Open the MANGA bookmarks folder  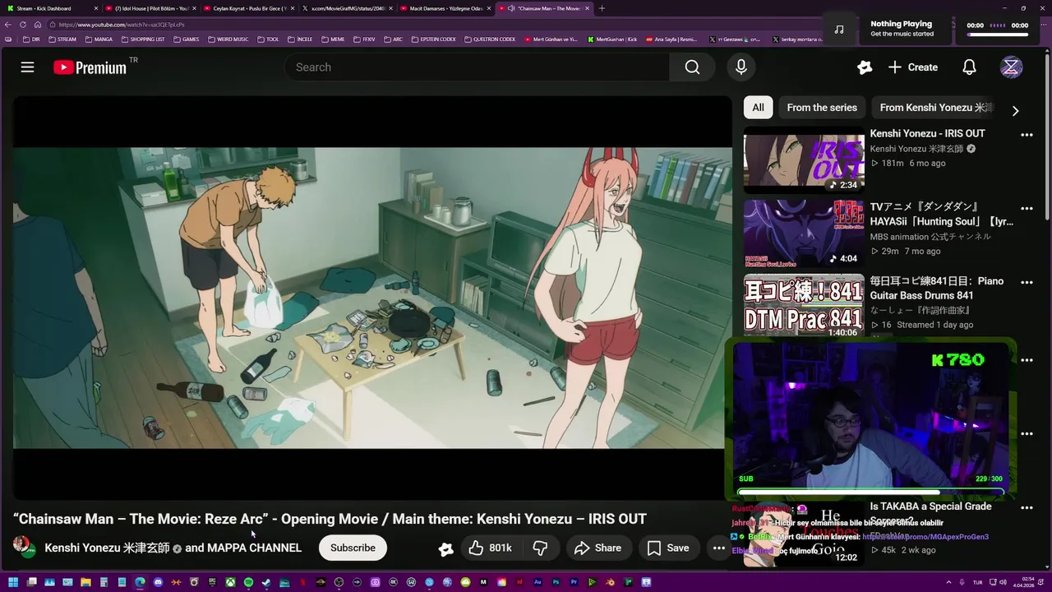pyautogui.click(x=99, y=39)
